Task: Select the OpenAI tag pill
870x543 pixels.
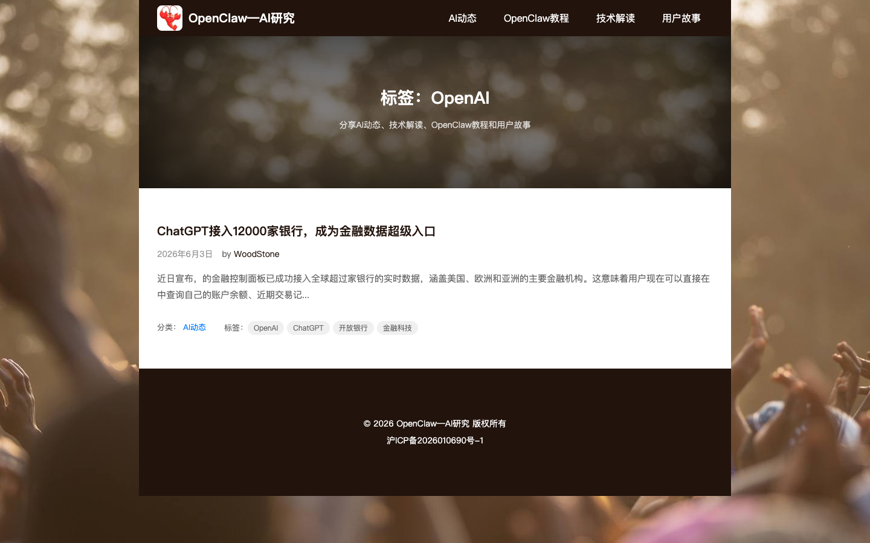Action: [x=266, y=328]
